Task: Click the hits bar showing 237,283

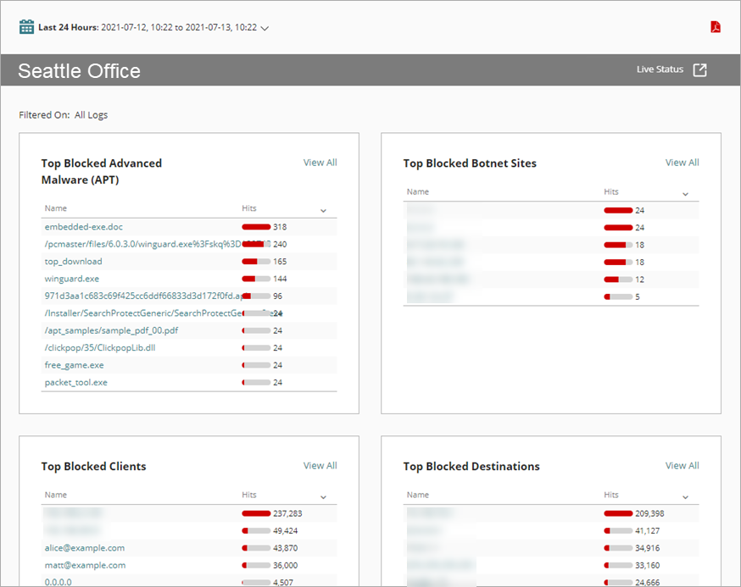Action: 253,513
